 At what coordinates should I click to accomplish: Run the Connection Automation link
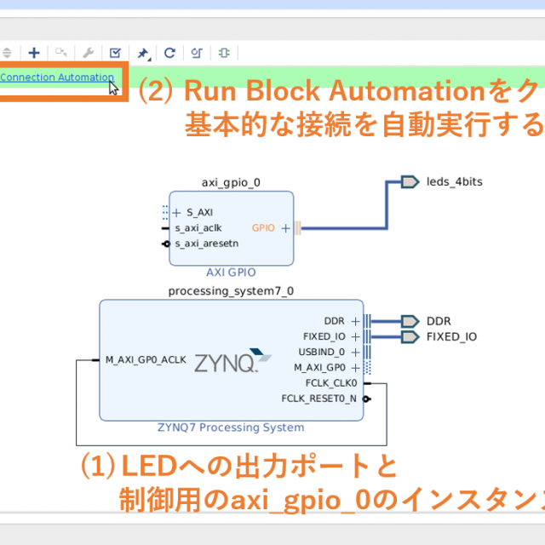(56, 77)
